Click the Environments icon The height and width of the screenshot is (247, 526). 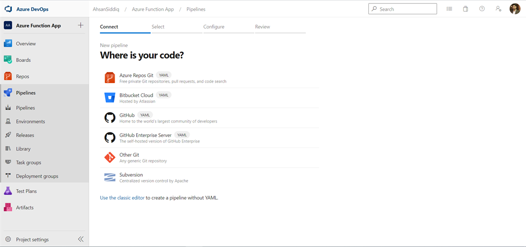[8, 121]
